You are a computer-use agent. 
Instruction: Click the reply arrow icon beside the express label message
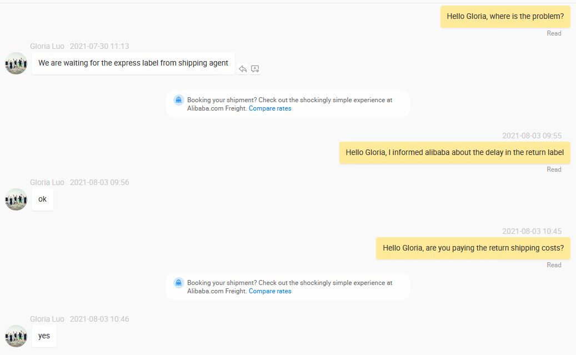pos(242,69)
